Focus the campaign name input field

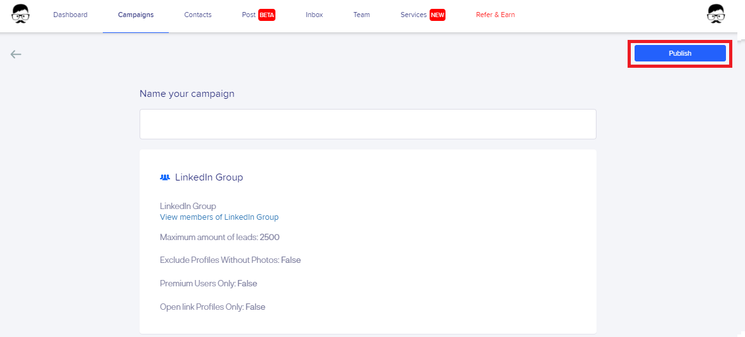tap(368, 124)
